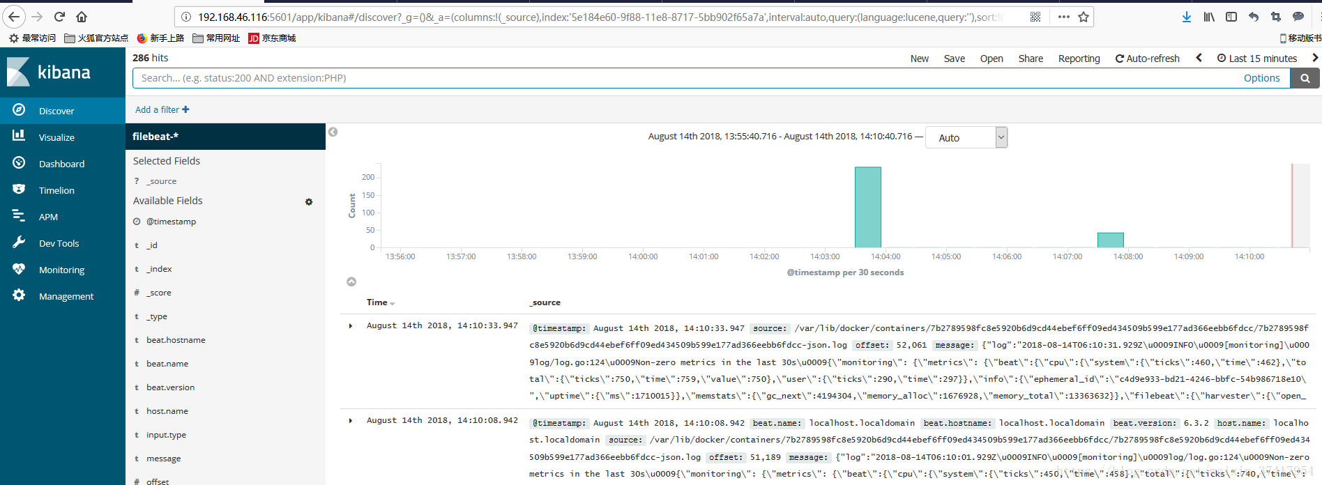Viewport: 1322px width, 485px height.
Task: Move the time range forward with the right chevron
Action: (1315, 58)
